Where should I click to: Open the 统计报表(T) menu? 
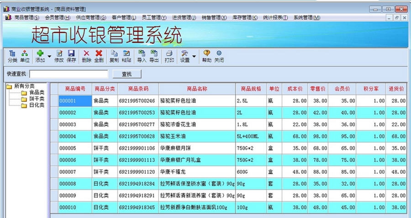(275, 17)
